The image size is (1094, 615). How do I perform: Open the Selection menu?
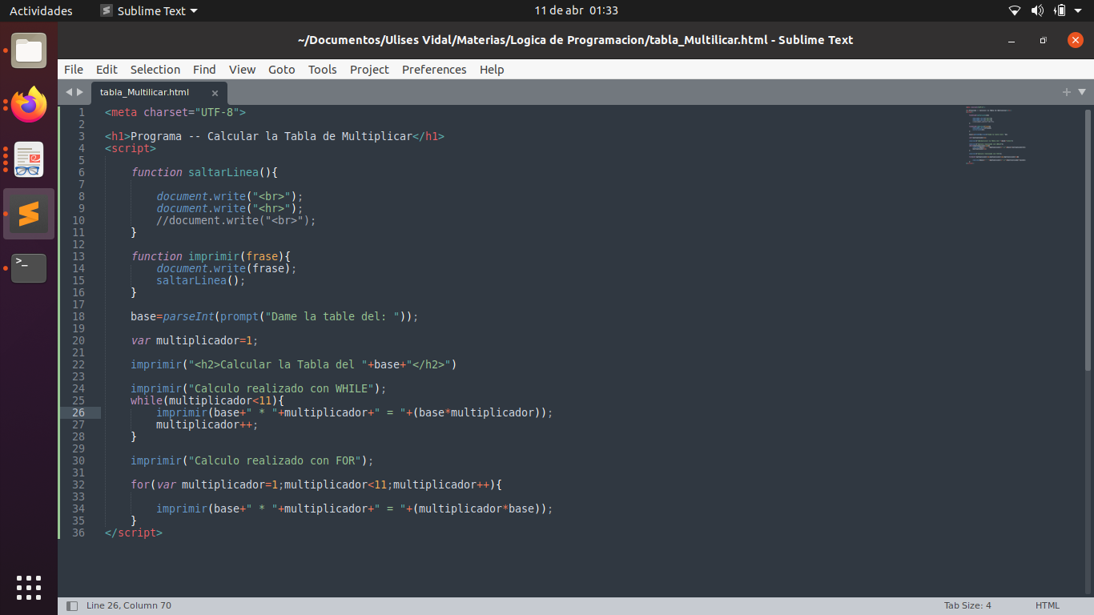[155, 70]
